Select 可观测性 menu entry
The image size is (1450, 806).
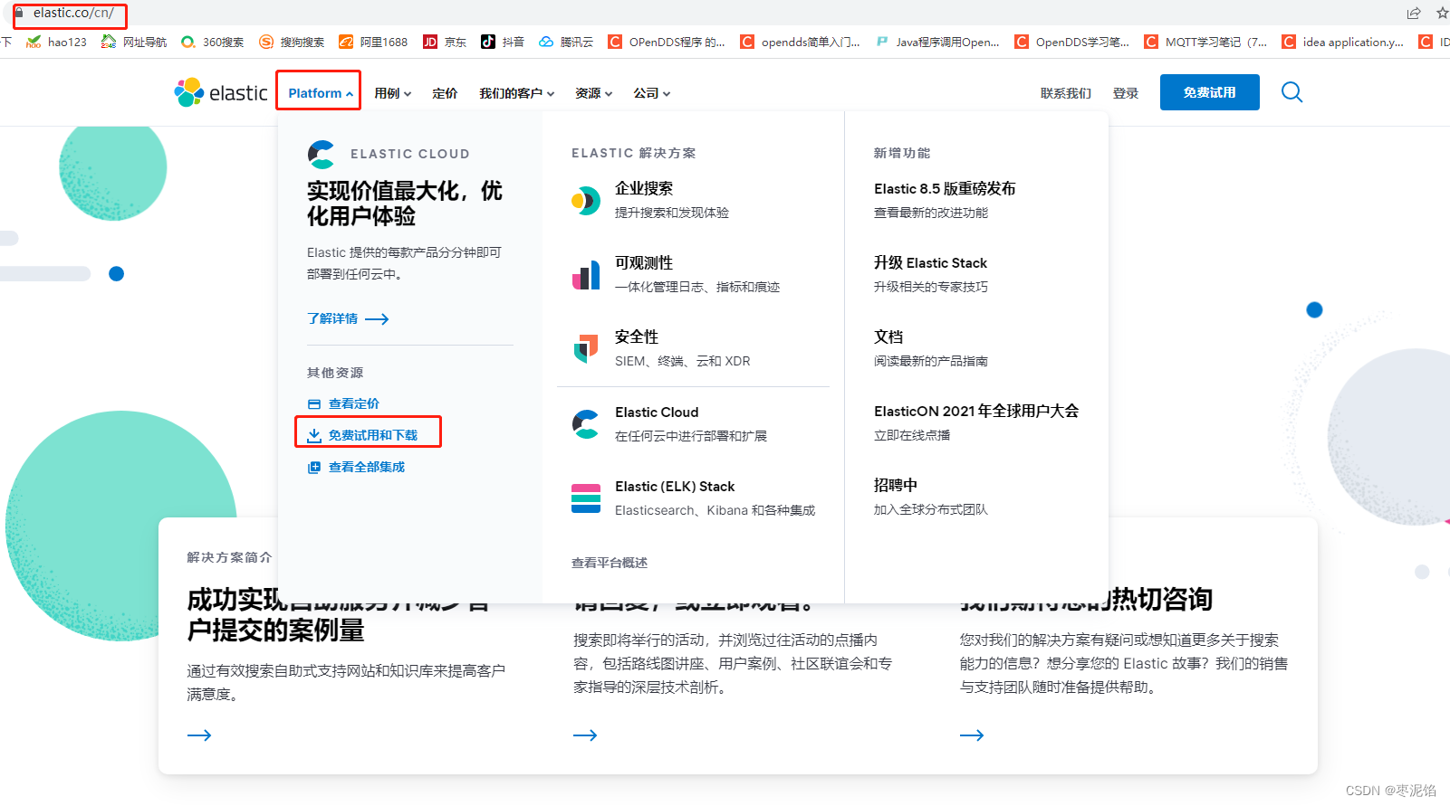click(x=644, y=262)
